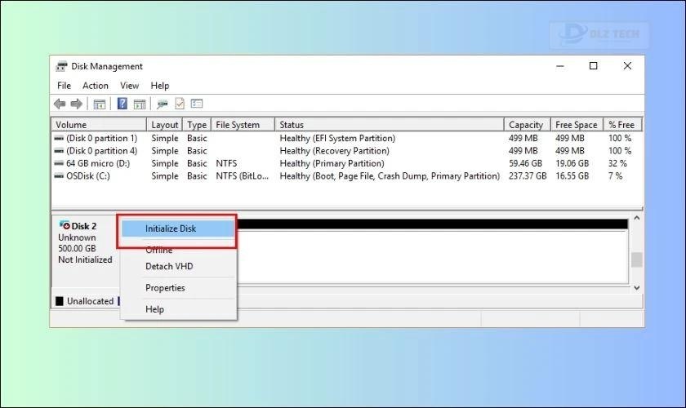Click the 59.46 GB capacity cell
Image resolution: width=686 pixels, height=408 pixels.
click(x=525, y=163)
